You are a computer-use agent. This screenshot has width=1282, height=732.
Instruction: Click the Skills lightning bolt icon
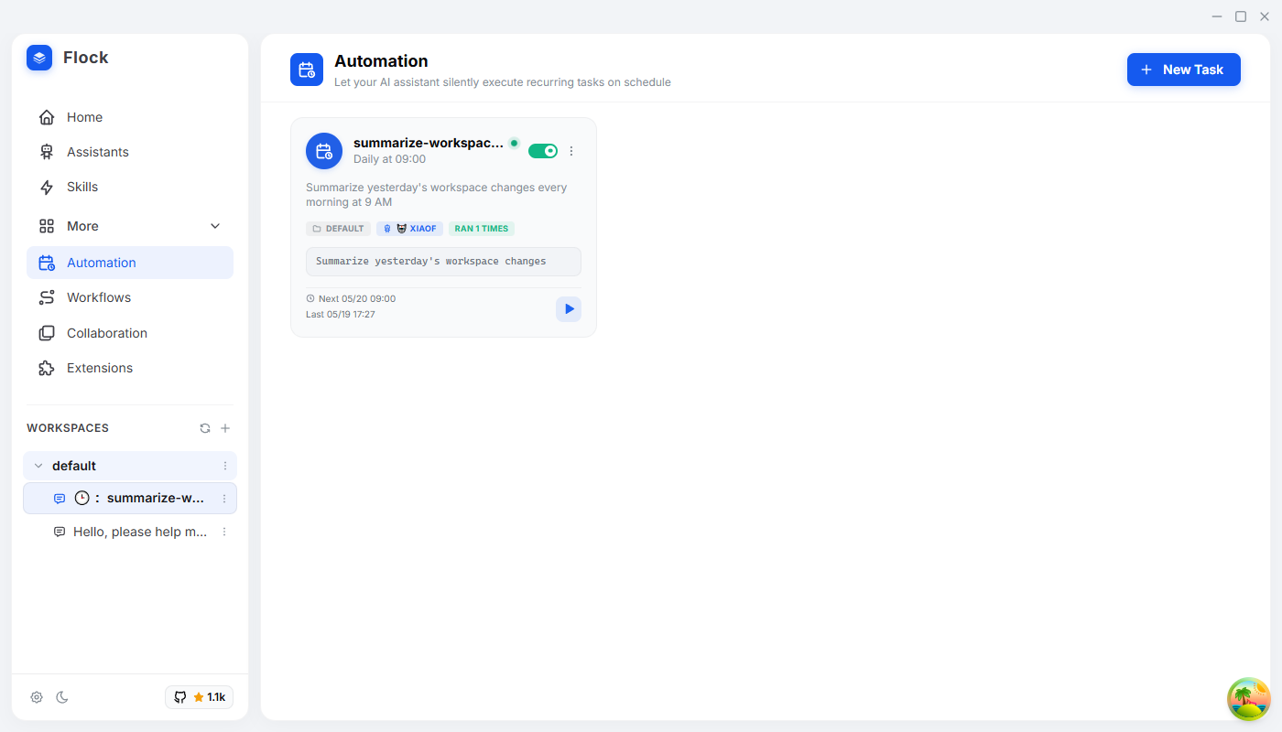(x=47, y=187)
